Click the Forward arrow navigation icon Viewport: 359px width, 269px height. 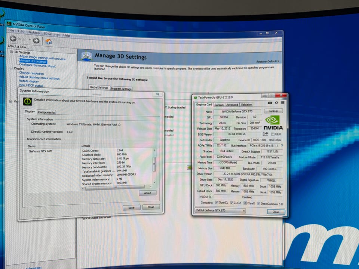[36, 40]
